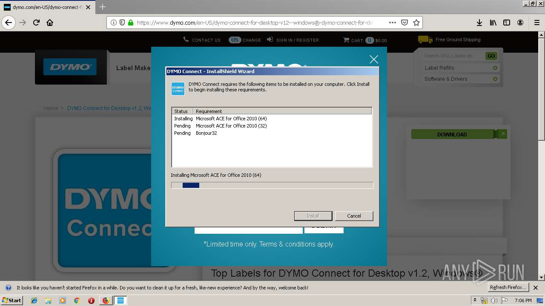Click the Requirement column header
The height and width of the screenshot is (306, 545).
point(282,111)
